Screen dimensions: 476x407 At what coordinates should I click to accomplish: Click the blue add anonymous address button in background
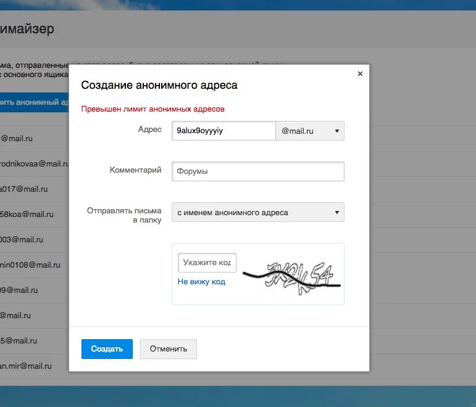click(35, 102)
